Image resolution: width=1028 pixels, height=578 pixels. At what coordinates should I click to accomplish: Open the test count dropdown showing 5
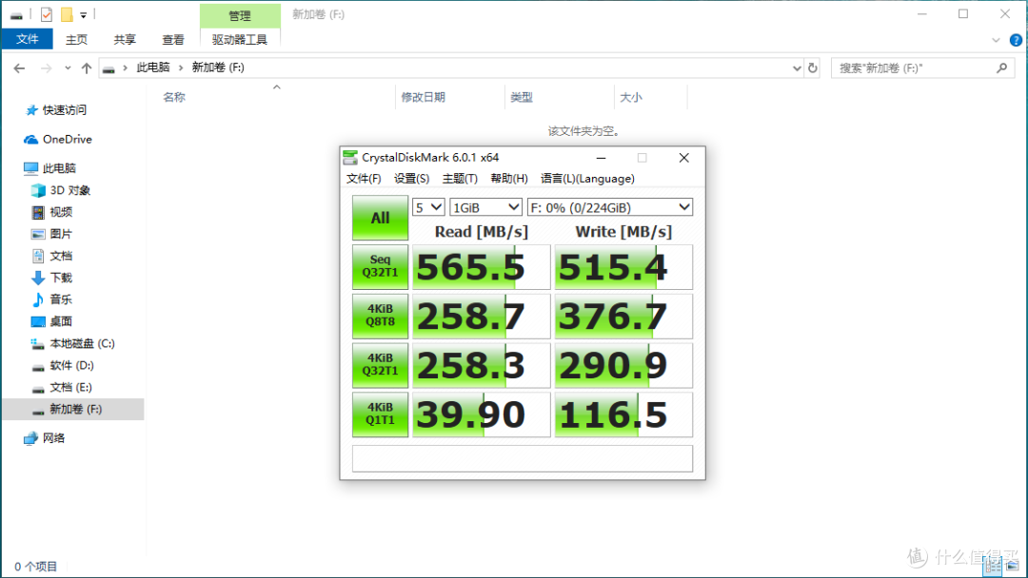coord(428,207)
